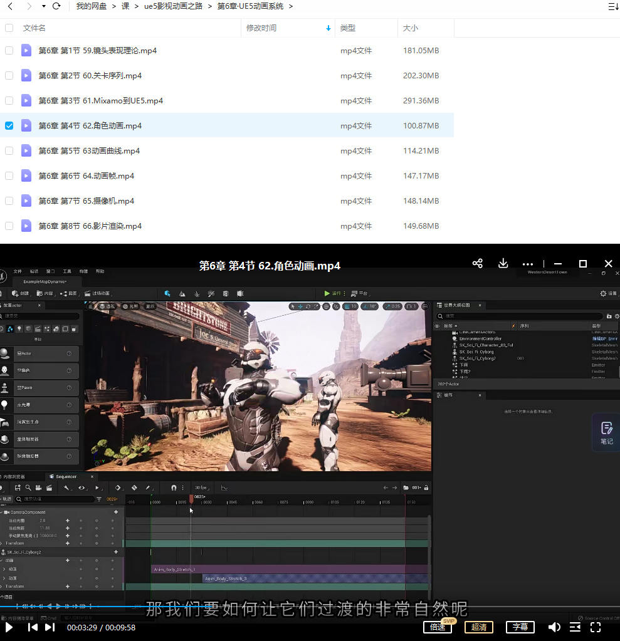Viewport: 620px width, 641px height.
Task: Switch file list view mode icon
Action: (x=613, y=6)
